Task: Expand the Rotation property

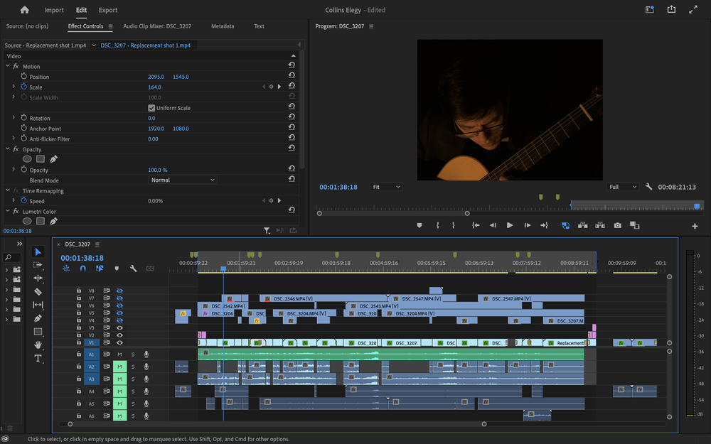Action: point(14,118)
